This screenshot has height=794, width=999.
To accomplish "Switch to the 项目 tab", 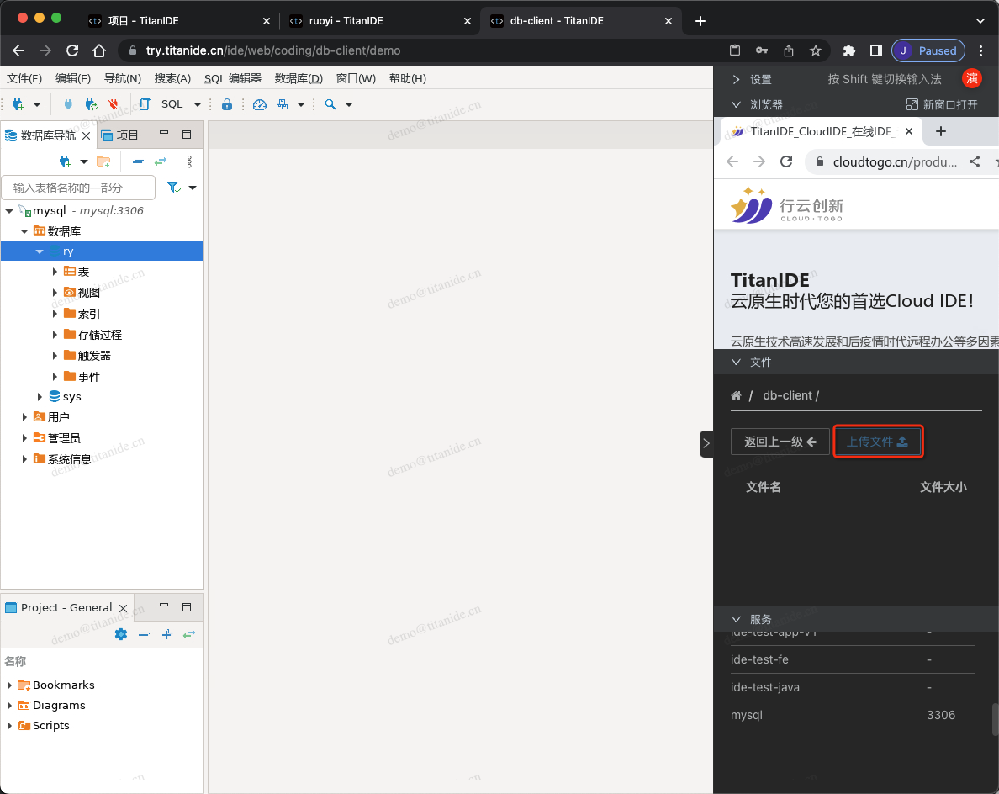I will (119, 135).
